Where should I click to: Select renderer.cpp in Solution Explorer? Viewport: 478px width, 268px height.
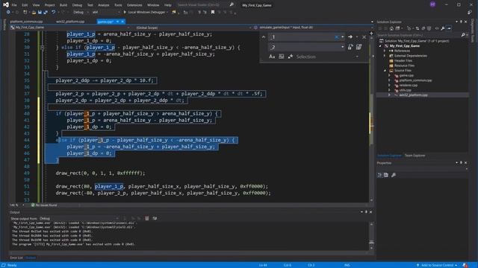[409, 85]
